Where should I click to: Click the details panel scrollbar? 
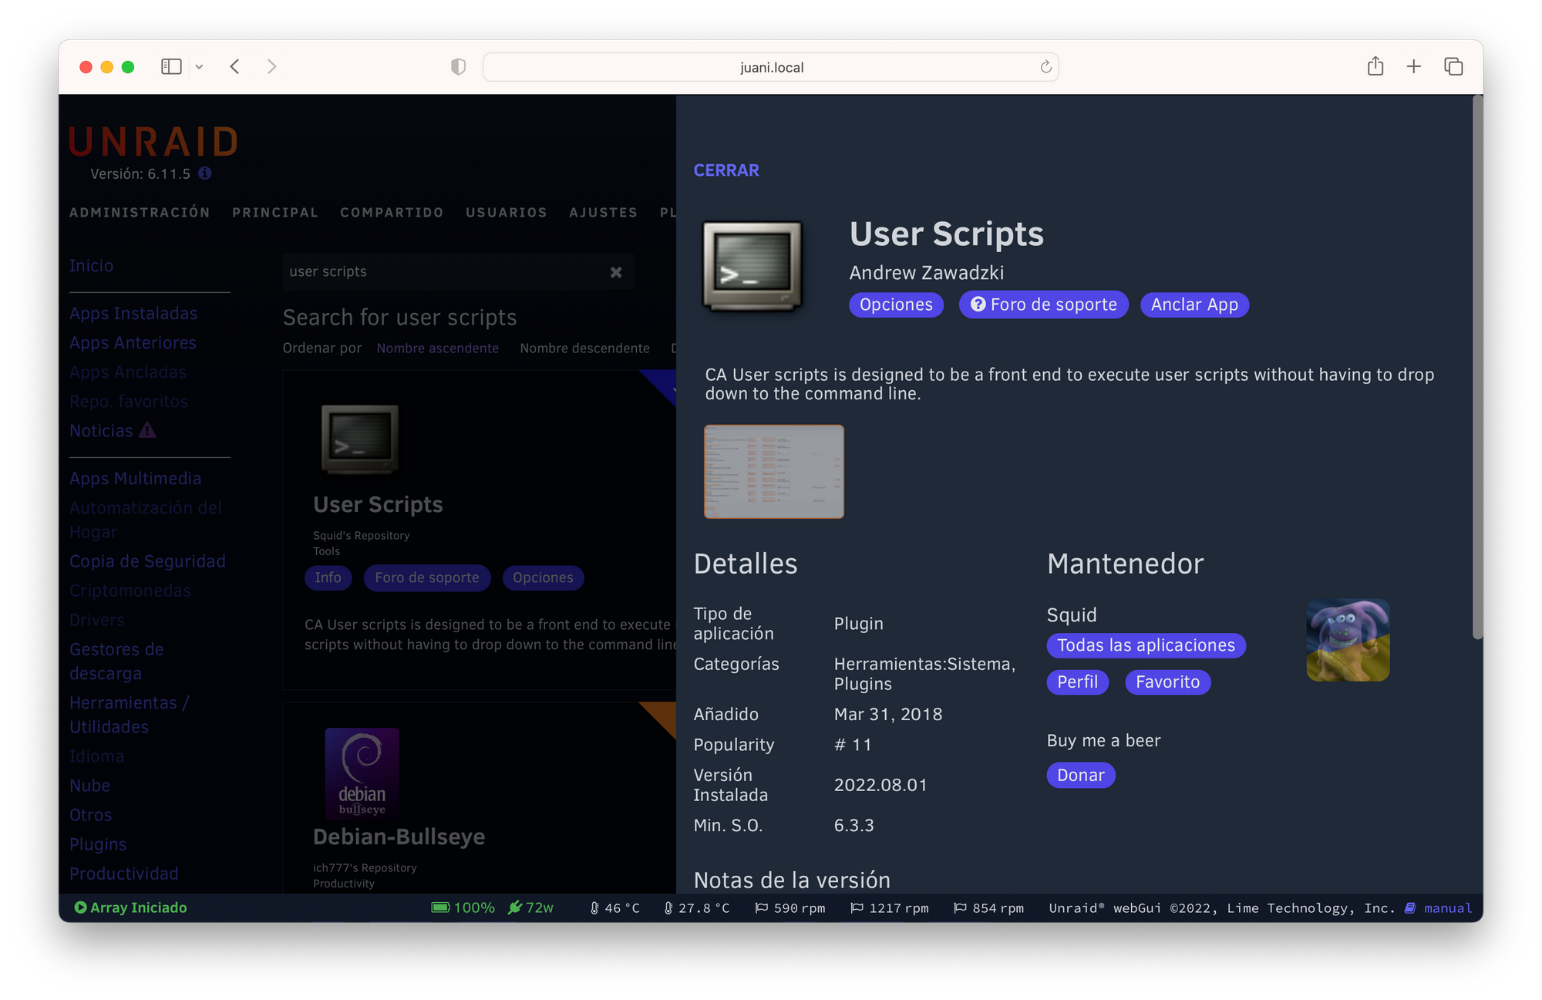(1476, 368)
